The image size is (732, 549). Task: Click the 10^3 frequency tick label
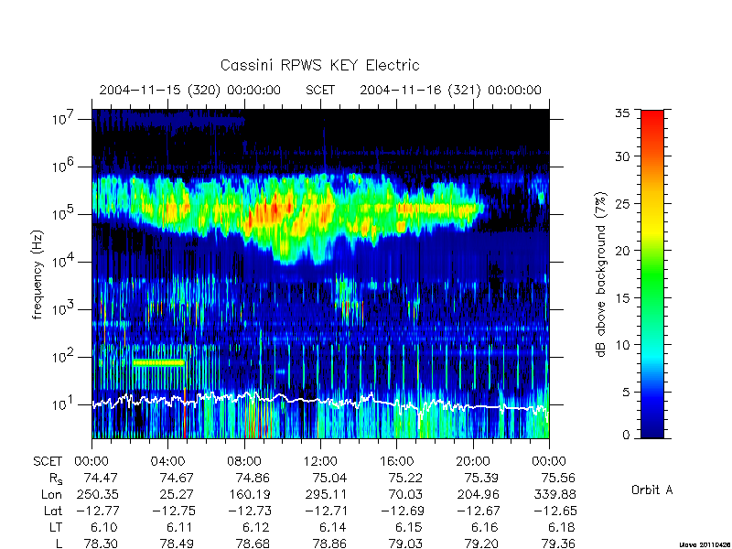(x=62, y=308)
